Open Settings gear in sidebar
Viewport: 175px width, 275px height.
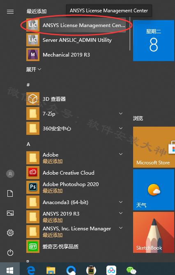point(10,233)
